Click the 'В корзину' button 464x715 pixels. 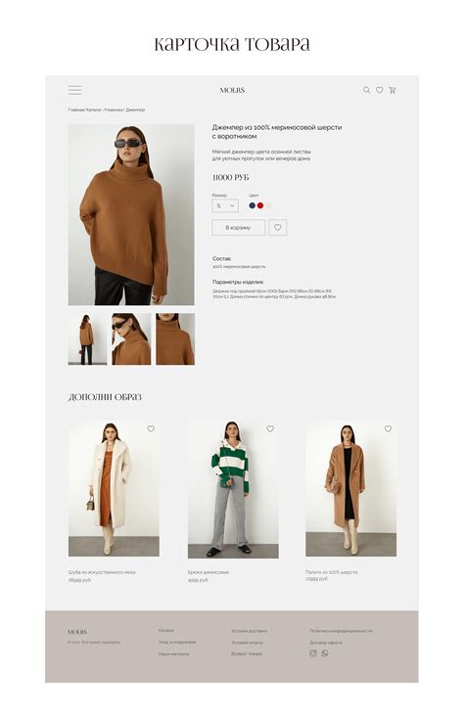tap(238, 228)
